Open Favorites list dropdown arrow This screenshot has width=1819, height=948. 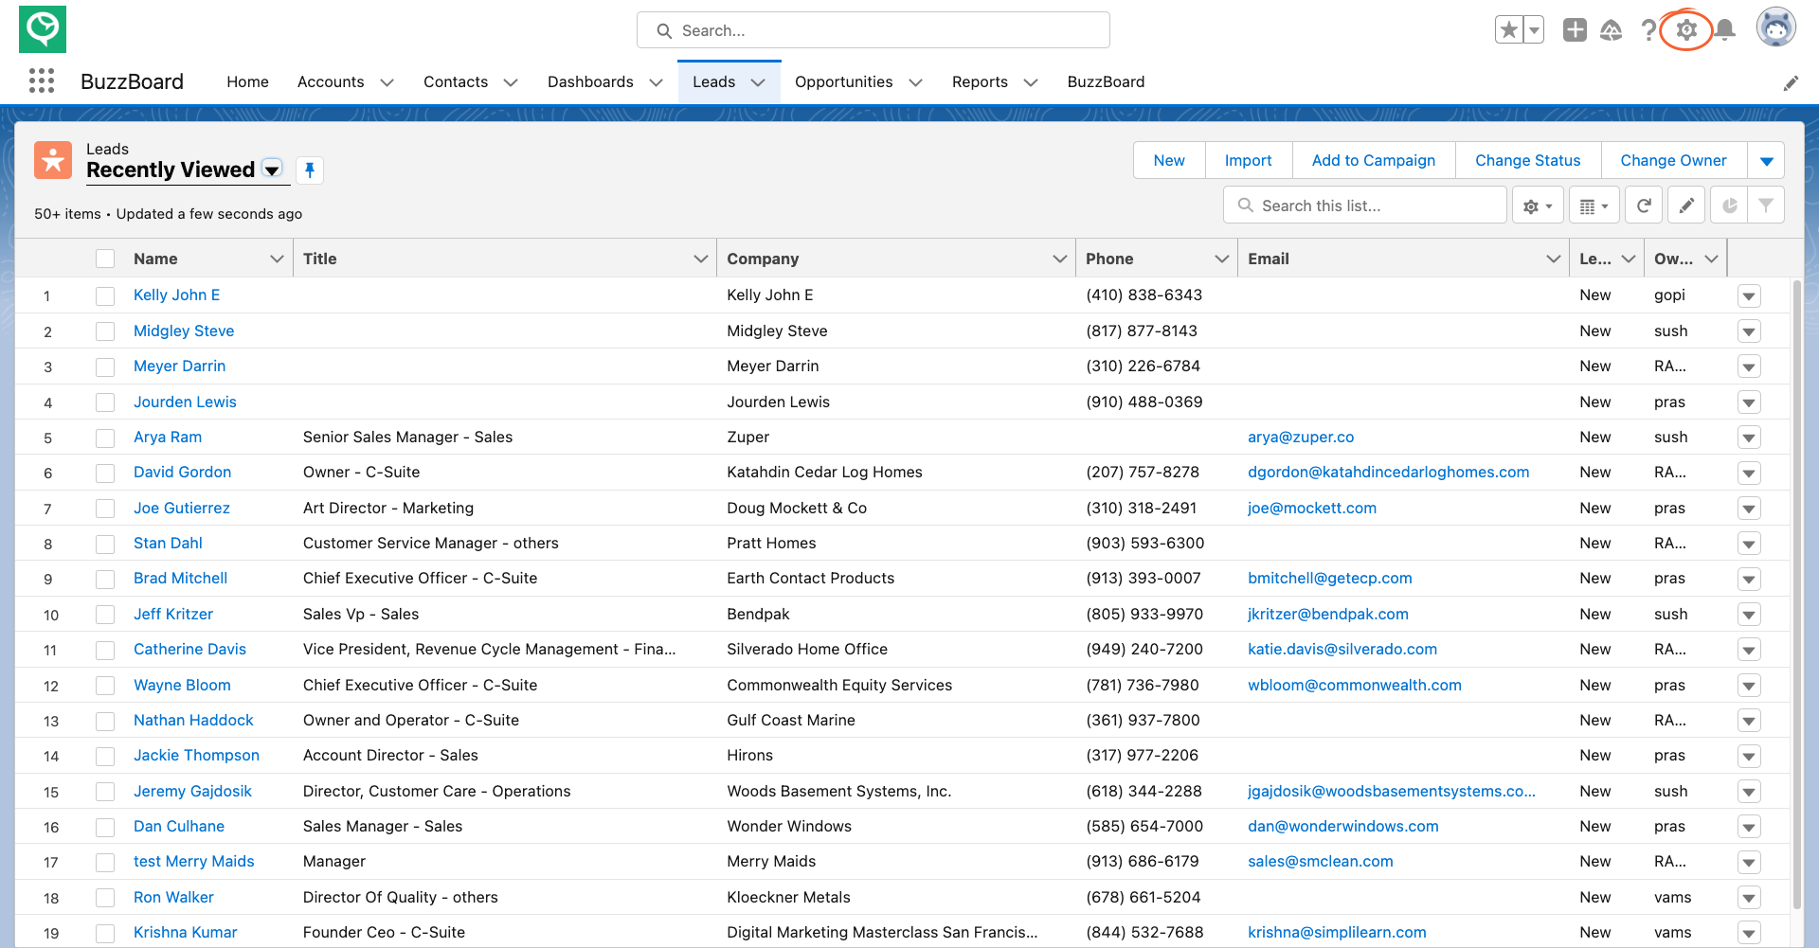1534,30
